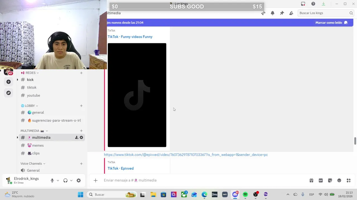Image resolution: width=357 pixels, height=200 pixels.
Task: Click inside Buscar Los kings search field
Action: pyautogui.click(x=326, y=13)
